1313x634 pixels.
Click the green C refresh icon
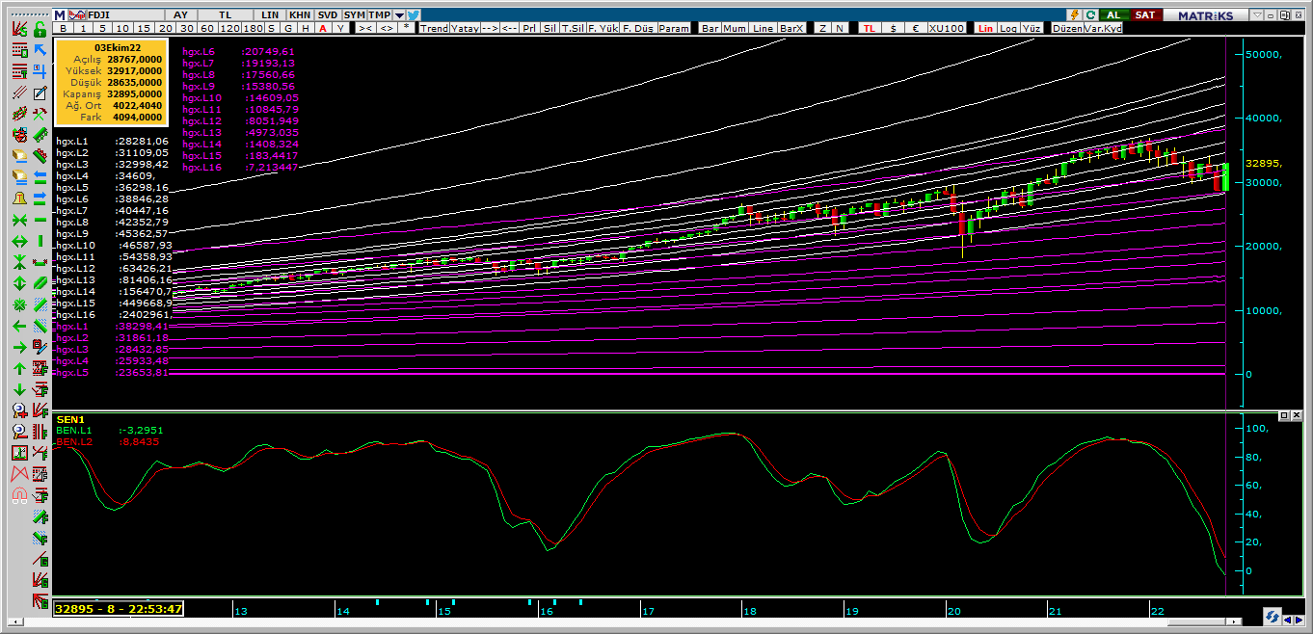1090,15
